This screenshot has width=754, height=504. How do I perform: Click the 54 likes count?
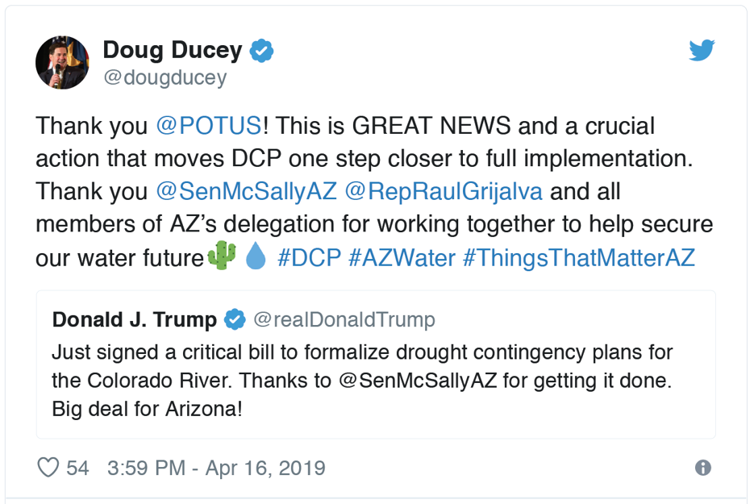(78, 468)
